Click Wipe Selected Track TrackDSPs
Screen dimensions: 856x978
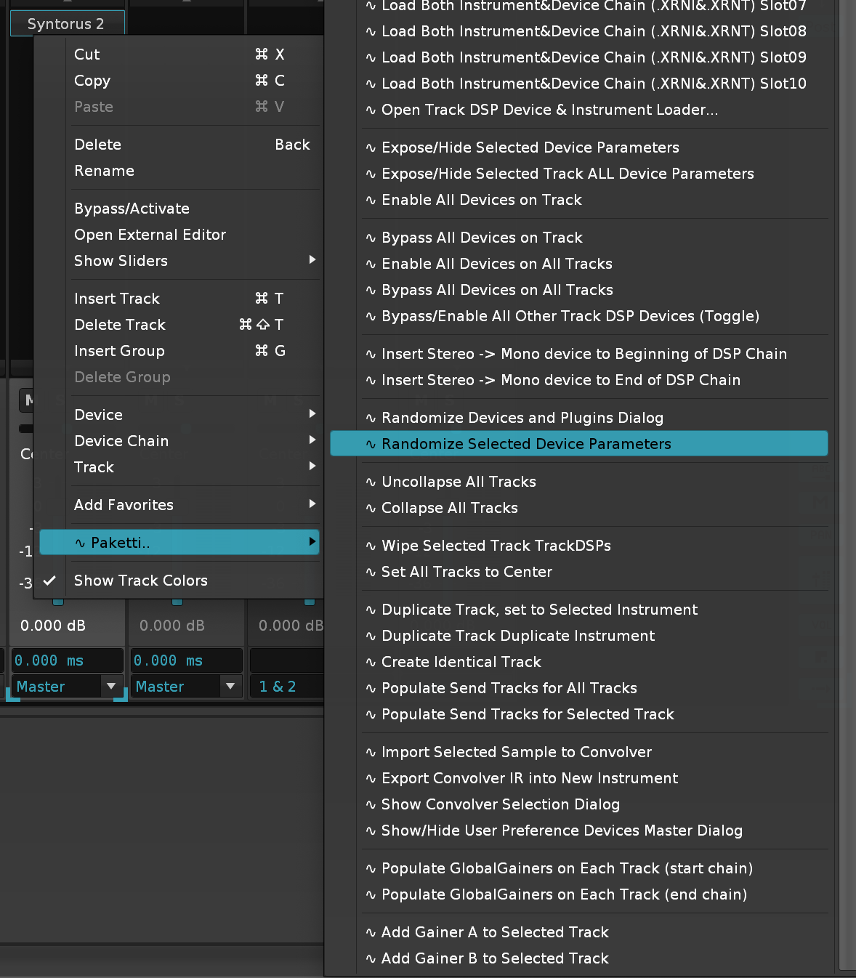click(496, 546)
